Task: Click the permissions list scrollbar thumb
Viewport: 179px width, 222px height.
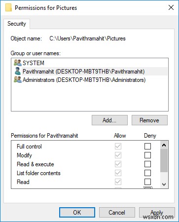Action: click(164, 161)
